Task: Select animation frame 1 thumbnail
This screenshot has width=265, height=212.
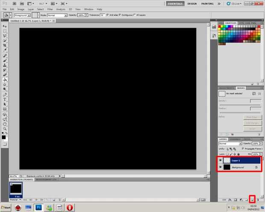Action: click(16, 190)
